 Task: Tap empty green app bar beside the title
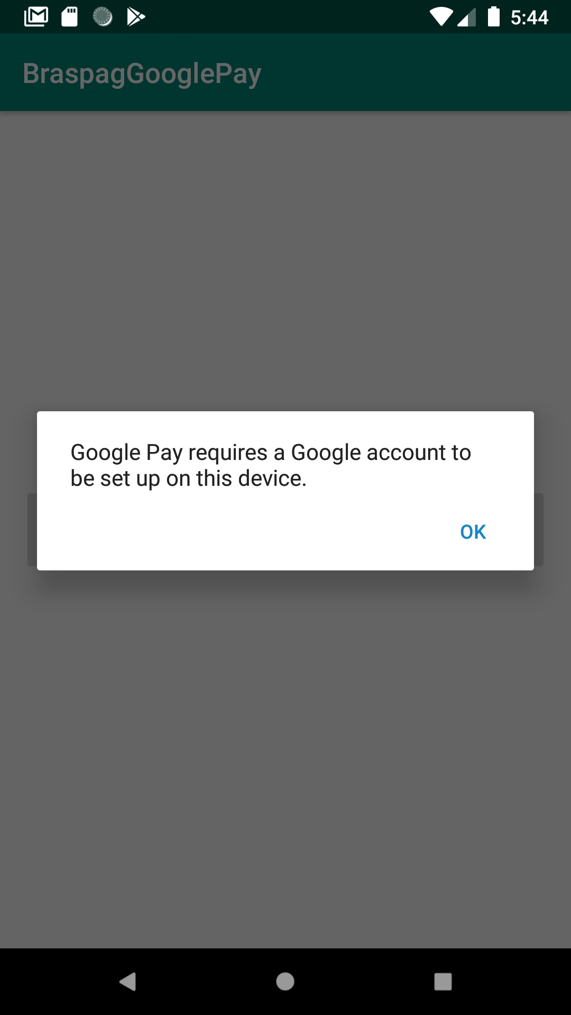click(x=412, y=72)
